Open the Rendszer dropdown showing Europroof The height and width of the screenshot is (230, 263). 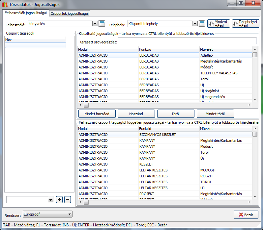pos(69,215)
